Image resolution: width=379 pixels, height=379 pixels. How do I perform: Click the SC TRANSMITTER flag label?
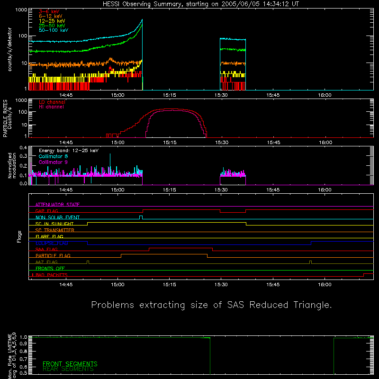click(x=54, y=230)
